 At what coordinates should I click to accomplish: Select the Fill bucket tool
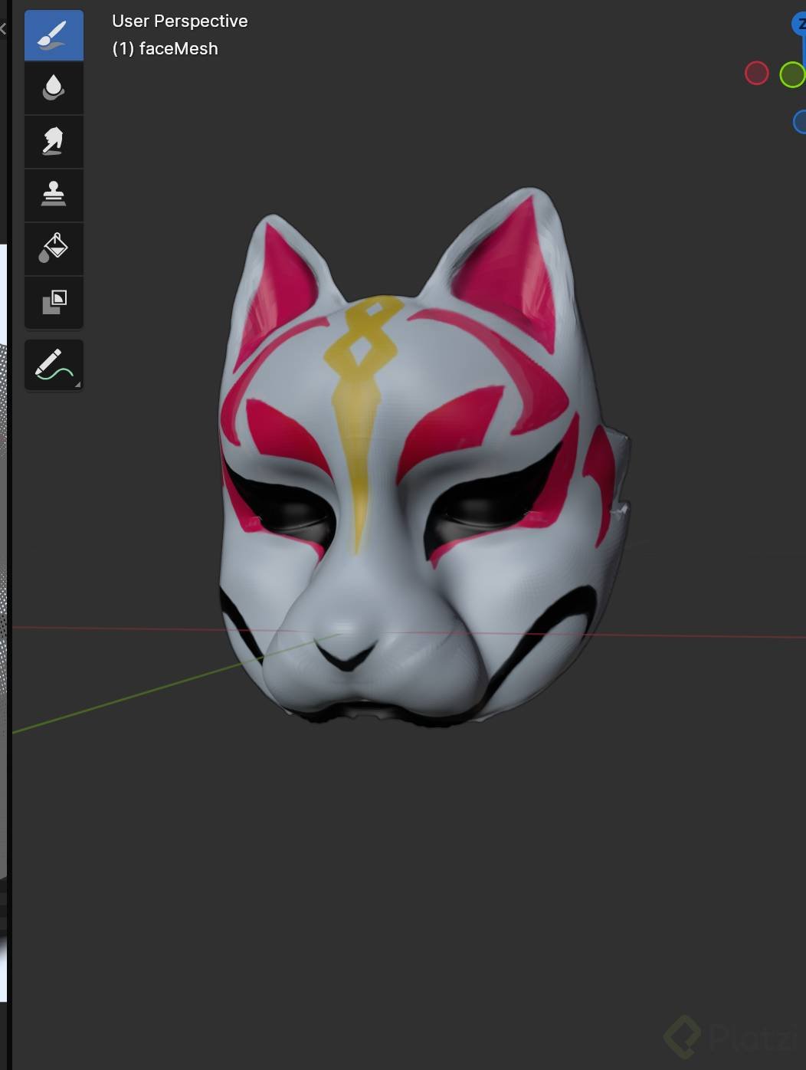click(54, 249)
